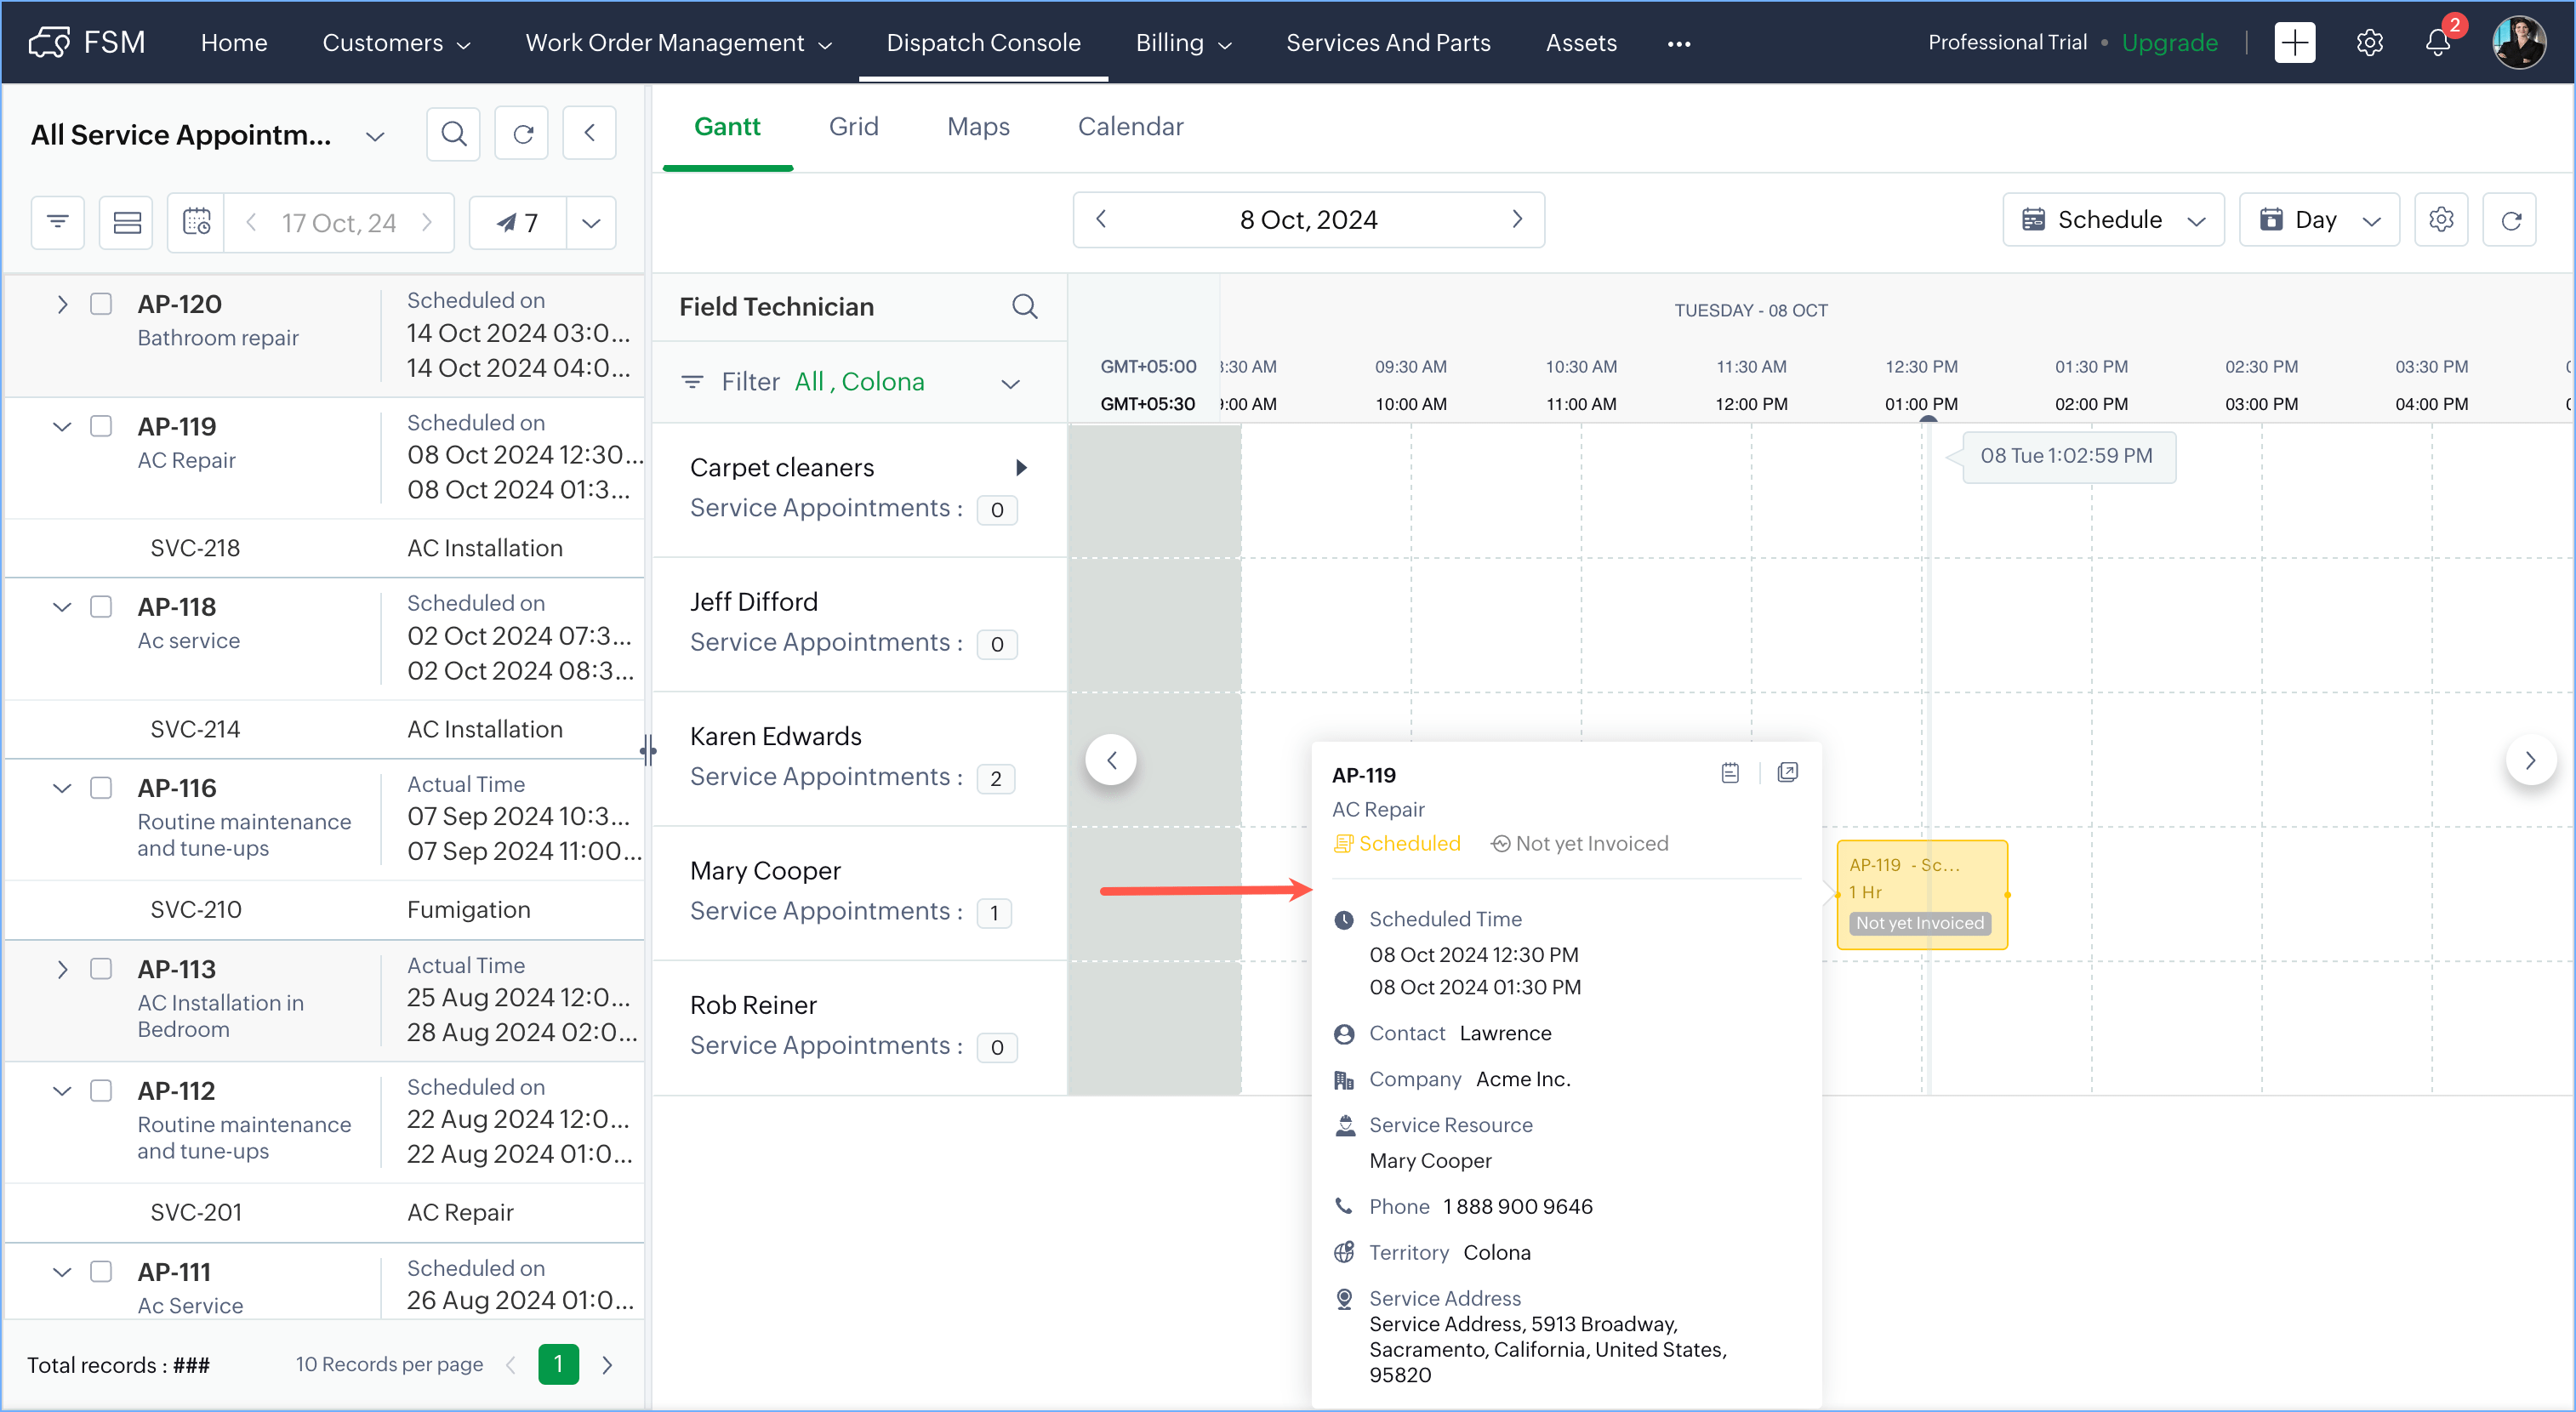The height and width of the screenshot is (1412, 2576).
Task: Click the notifications bell icon
Action: [x=2438, y=43]
